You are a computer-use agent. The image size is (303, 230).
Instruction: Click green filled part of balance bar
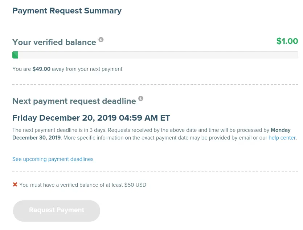pos(15,55)
